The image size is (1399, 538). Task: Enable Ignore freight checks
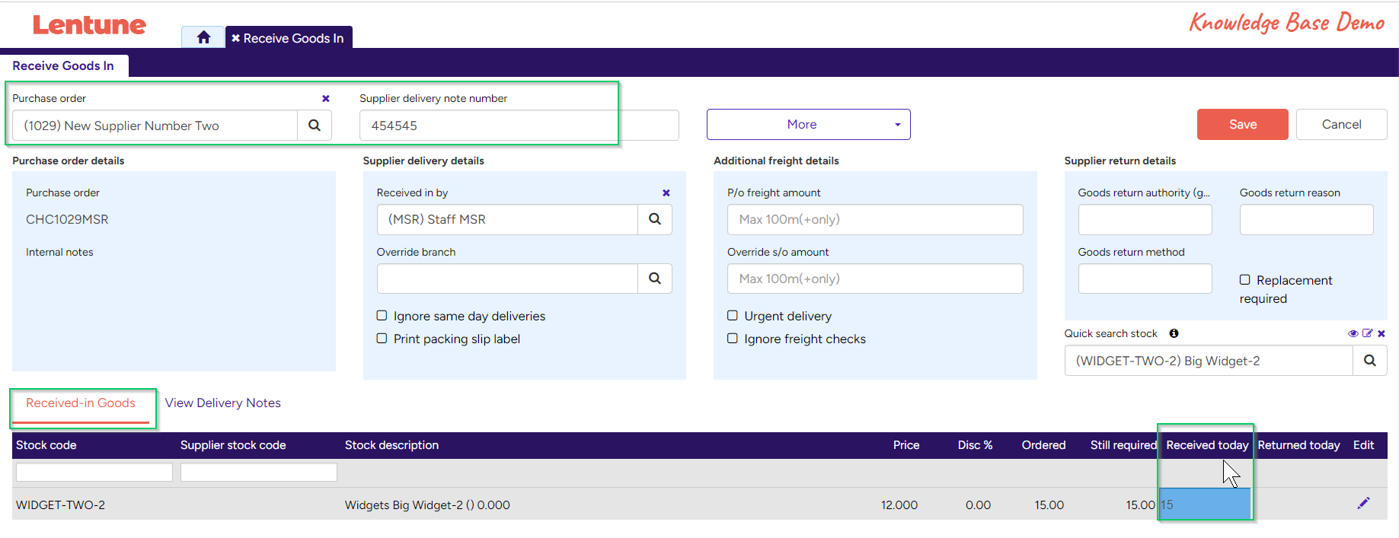tap(733, 339)
